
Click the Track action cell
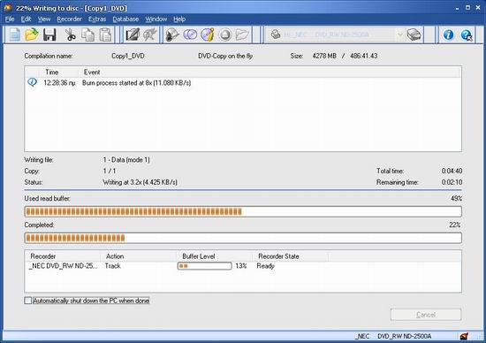[x=113, y=266]
